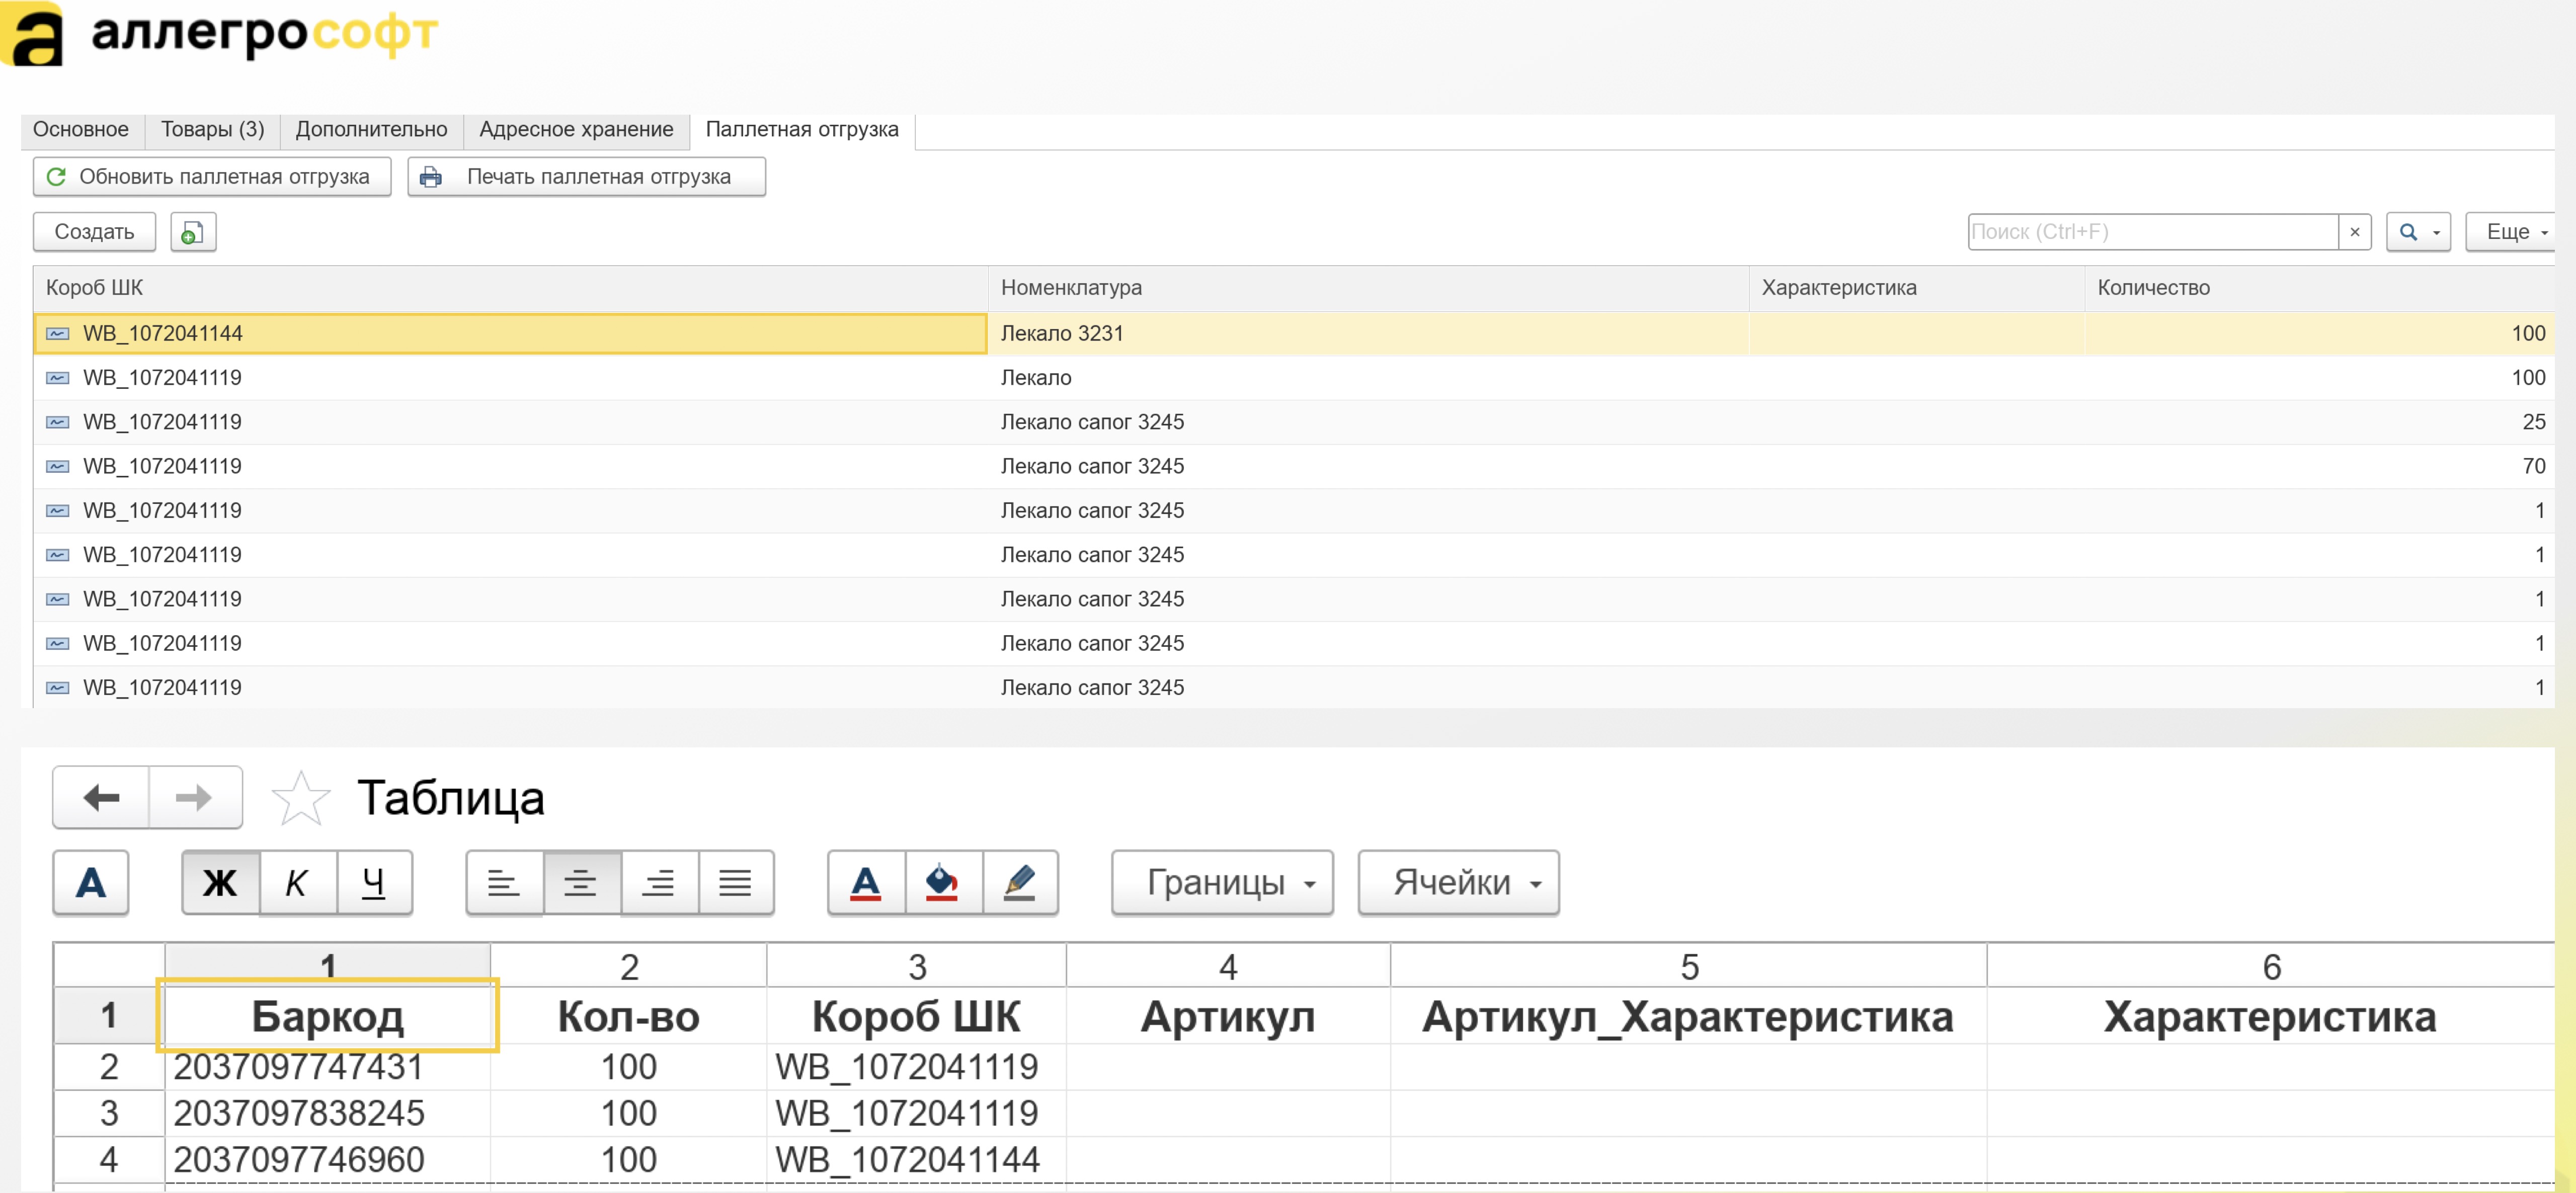The height and width of the screenshot is (1193, 2576).
Task: Select the Баркод header cell in spreadsheet
Action: (328, 1016)
